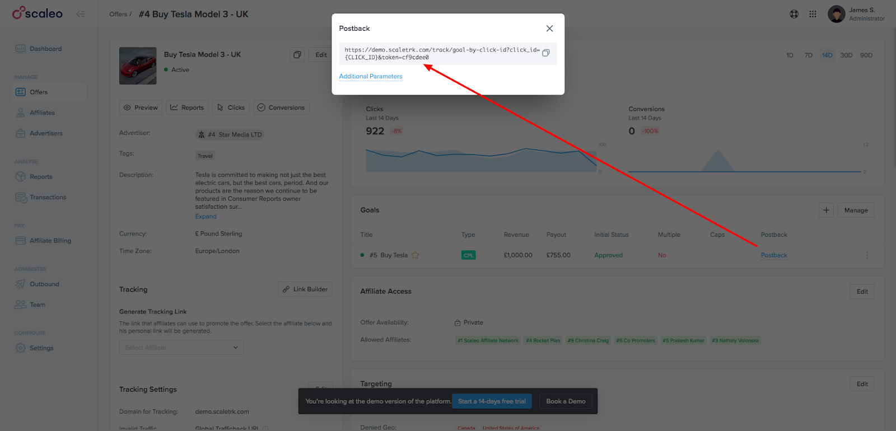Image resolution: width=896 pixels, height=431 pixels.
Task: Click #1 Scaleo Affiliate Network tag
Action: click(x=488, y=340)
